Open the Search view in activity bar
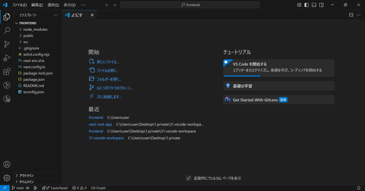The width and height of the screenshot is (365, 191). (x=7, y=30)
